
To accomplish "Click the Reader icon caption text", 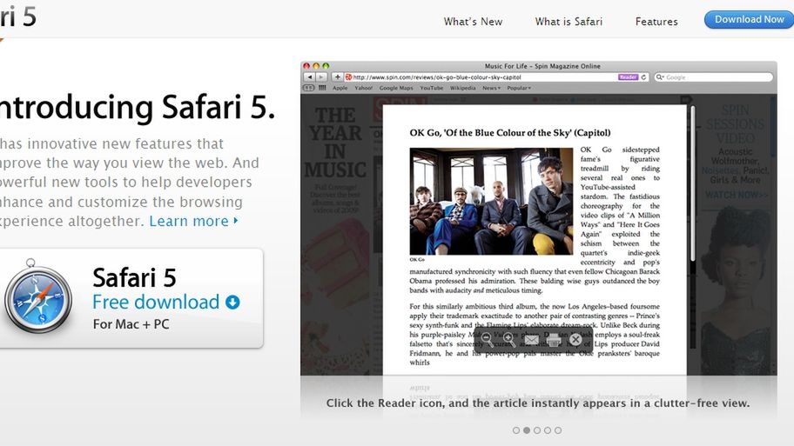I will tap(538, 403).
